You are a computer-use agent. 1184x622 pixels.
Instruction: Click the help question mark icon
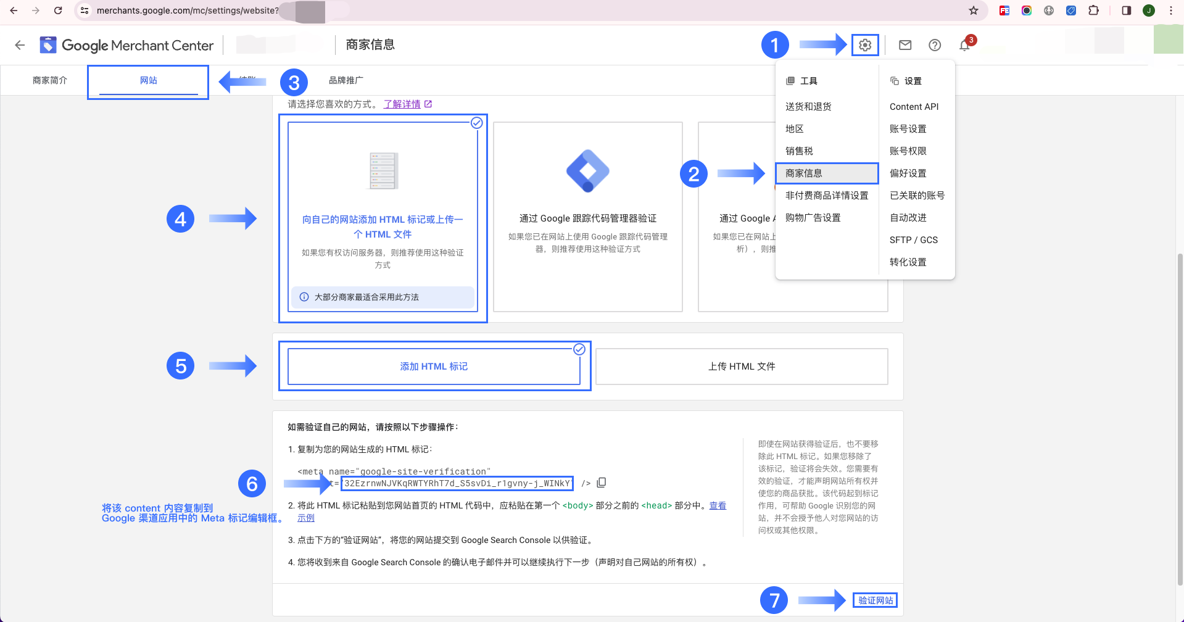pos(934,45)
